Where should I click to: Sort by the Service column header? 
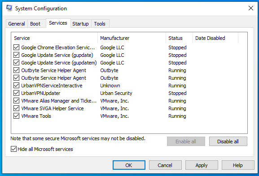click(x=54, y=38)
